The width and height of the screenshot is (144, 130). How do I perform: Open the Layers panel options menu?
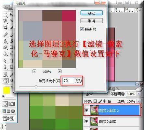pyautogui.click(x=141, y=89)
